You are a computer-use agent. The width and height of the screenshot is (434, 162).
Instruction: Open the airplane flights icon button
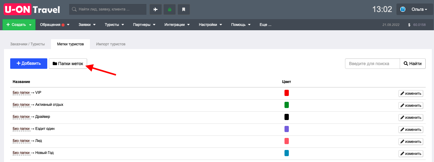coord(156,9)
